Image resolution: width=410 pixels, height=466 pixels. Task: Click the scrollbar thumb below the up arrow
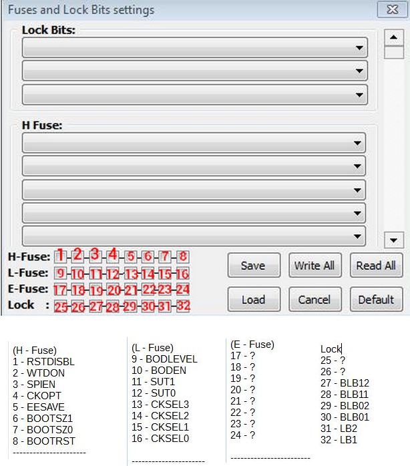click(x=394, y=52)
